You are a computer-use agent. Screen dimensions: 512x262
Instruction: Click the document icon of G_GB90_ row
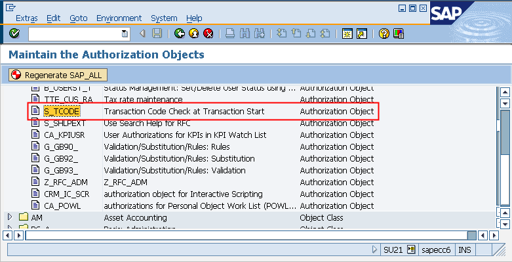click(x=35, y=146)
